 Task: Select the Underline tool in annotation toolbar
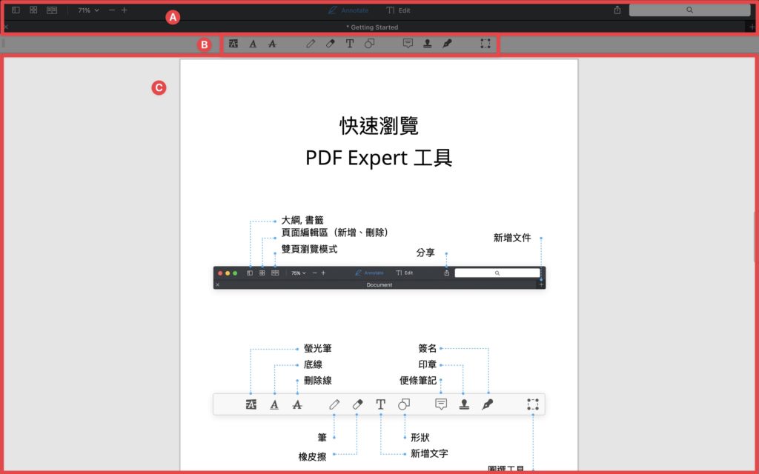(x=253, y=44)
